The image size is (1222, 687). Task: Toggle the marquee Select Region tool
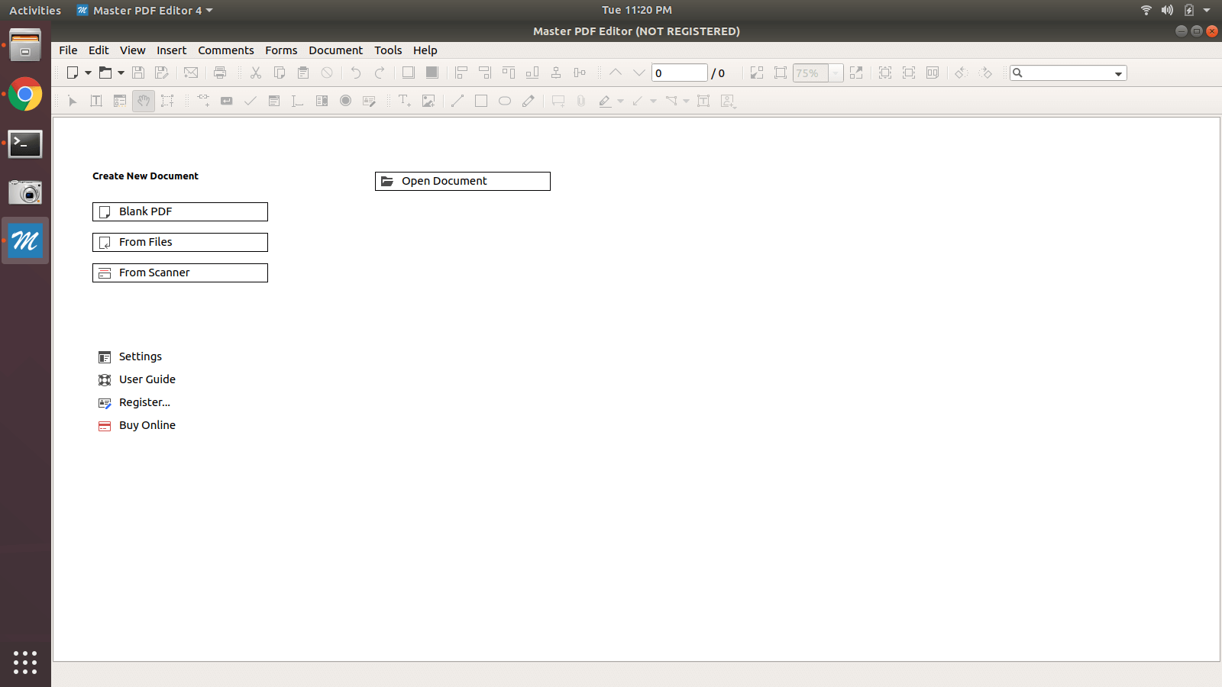click(167, 101)
